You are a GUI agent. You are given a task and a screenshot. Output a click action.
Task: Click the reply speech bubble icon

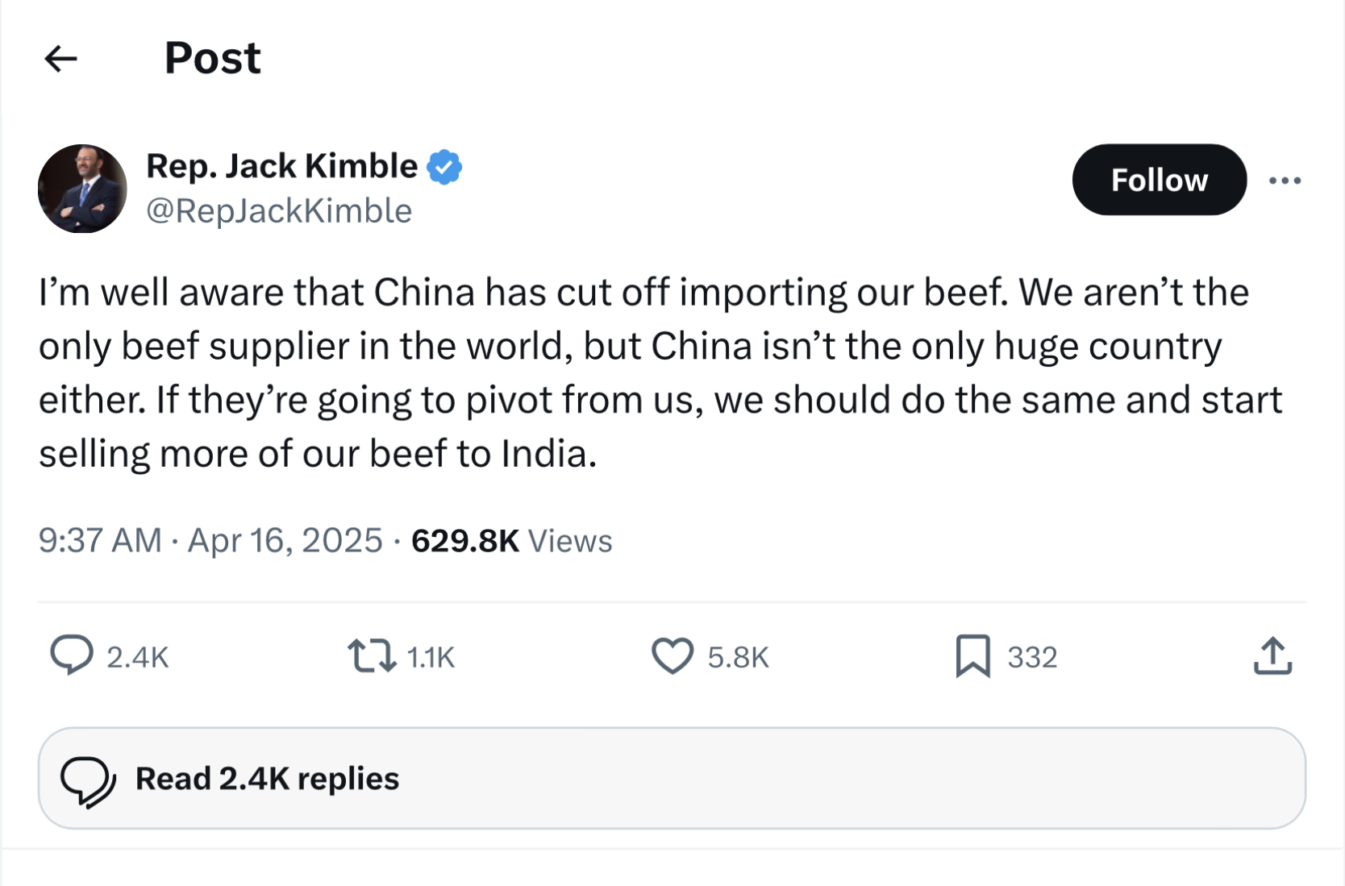click(x=72, y=655)
